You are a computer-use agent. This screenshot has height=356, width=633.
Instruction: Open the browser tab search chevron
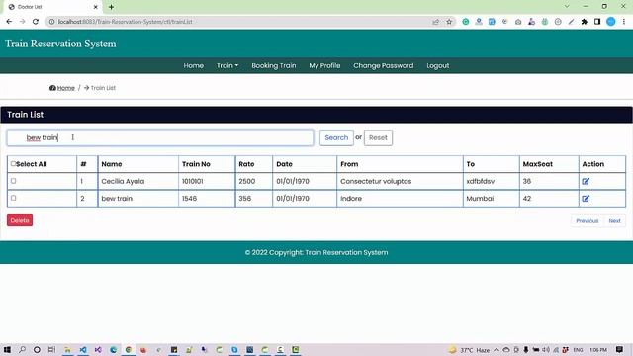[x=567, y=7]
